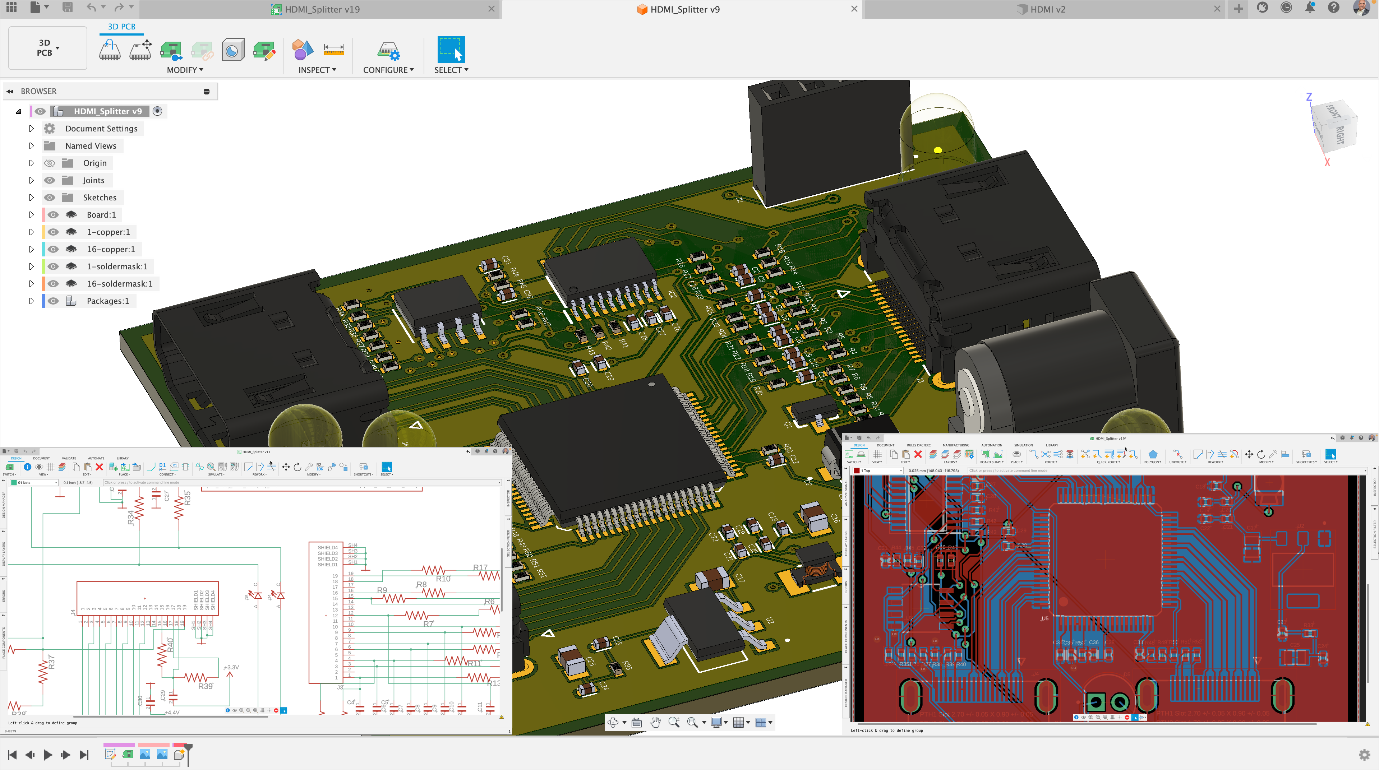Screen dimensions: 1379x770
Task: Open the MODIFY dropdown menu
Action: tap(185, 70)
